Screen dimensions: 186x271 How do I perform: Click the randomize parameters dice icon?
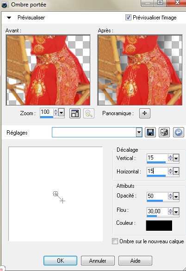[164, 132]
